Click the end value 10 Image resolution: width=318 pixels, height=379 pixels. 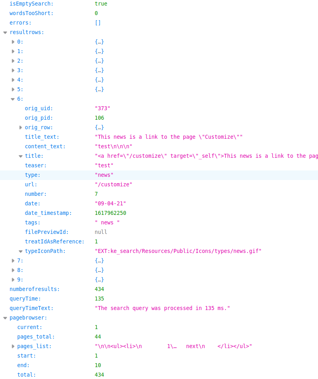coord(98,366)
